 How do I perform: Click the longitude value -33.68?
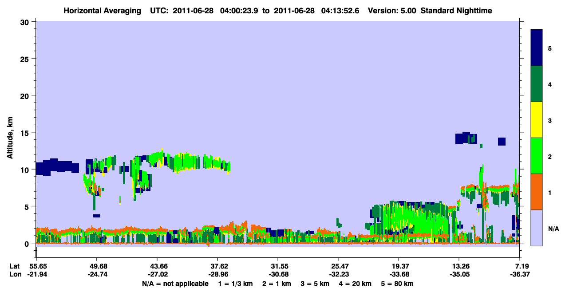(x=399, y=275)
